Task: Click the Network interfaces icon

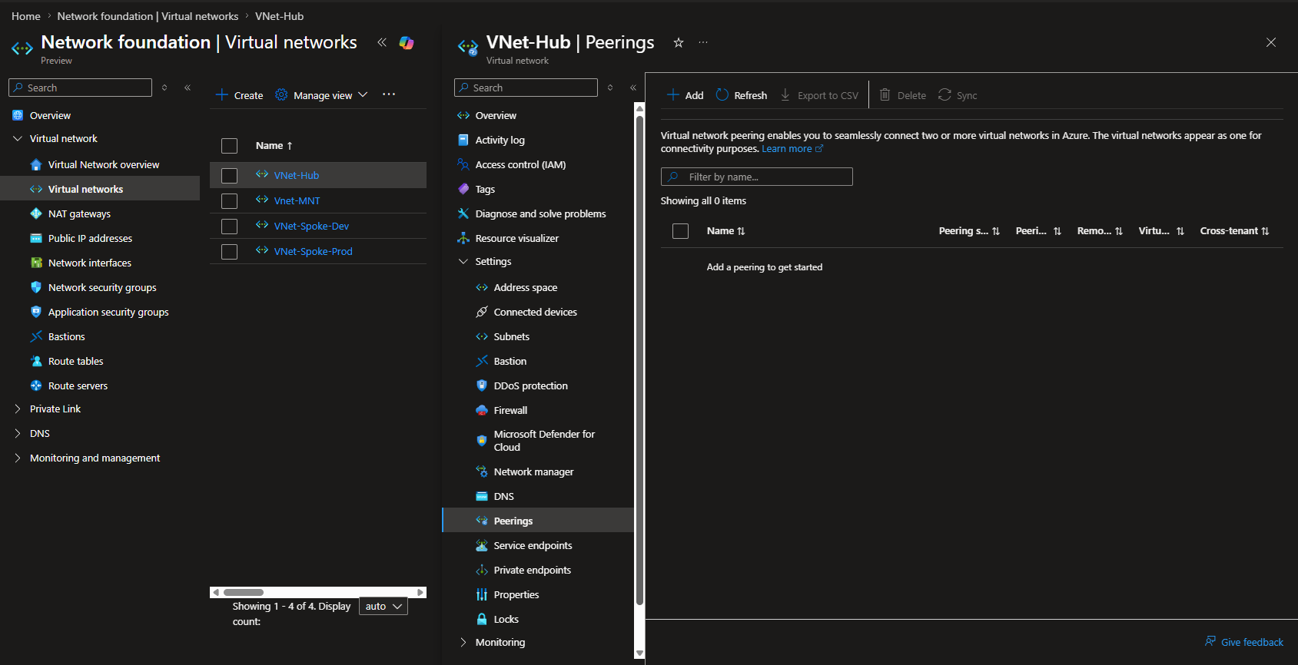Action: pyautogui.click(x=36, y=263)
